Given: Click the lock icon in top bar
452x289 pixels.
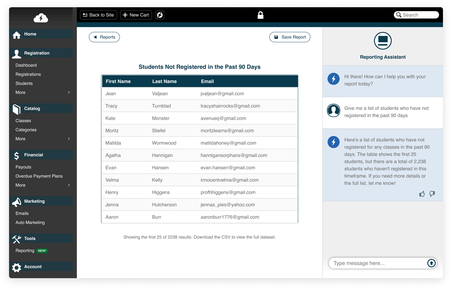Looking at the screenshot, I should pos(261,15).
